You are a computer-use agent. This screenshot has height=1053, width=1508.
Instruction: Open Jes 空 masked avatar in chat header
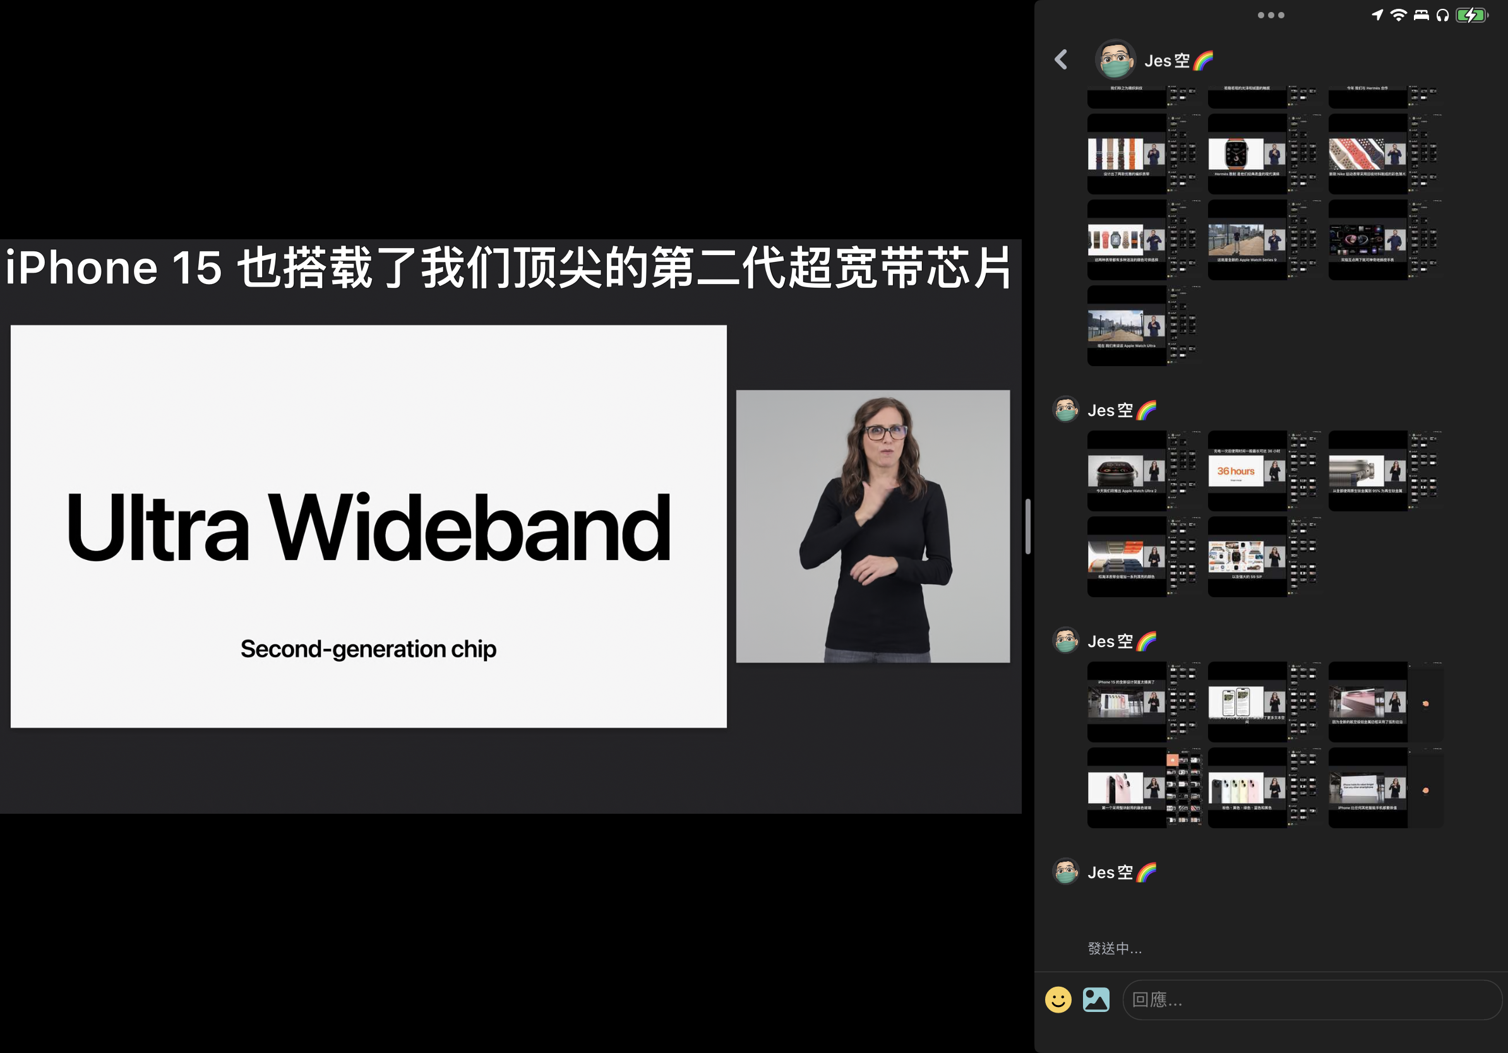[1115, 60]
